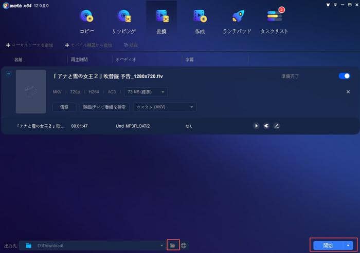Browse output folder with folder icon

pyautogui.click(x=173, y=245)
